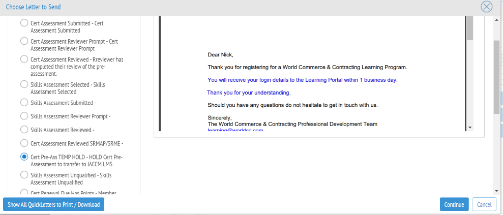Click Show All QuickLetters to Print / Download

click(x=53, y=204)
